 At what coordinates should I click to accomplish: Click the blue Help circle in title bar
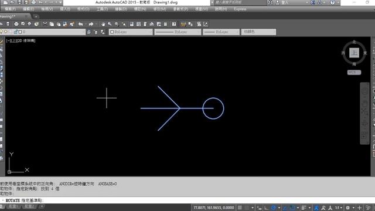[x=332, y=2]
